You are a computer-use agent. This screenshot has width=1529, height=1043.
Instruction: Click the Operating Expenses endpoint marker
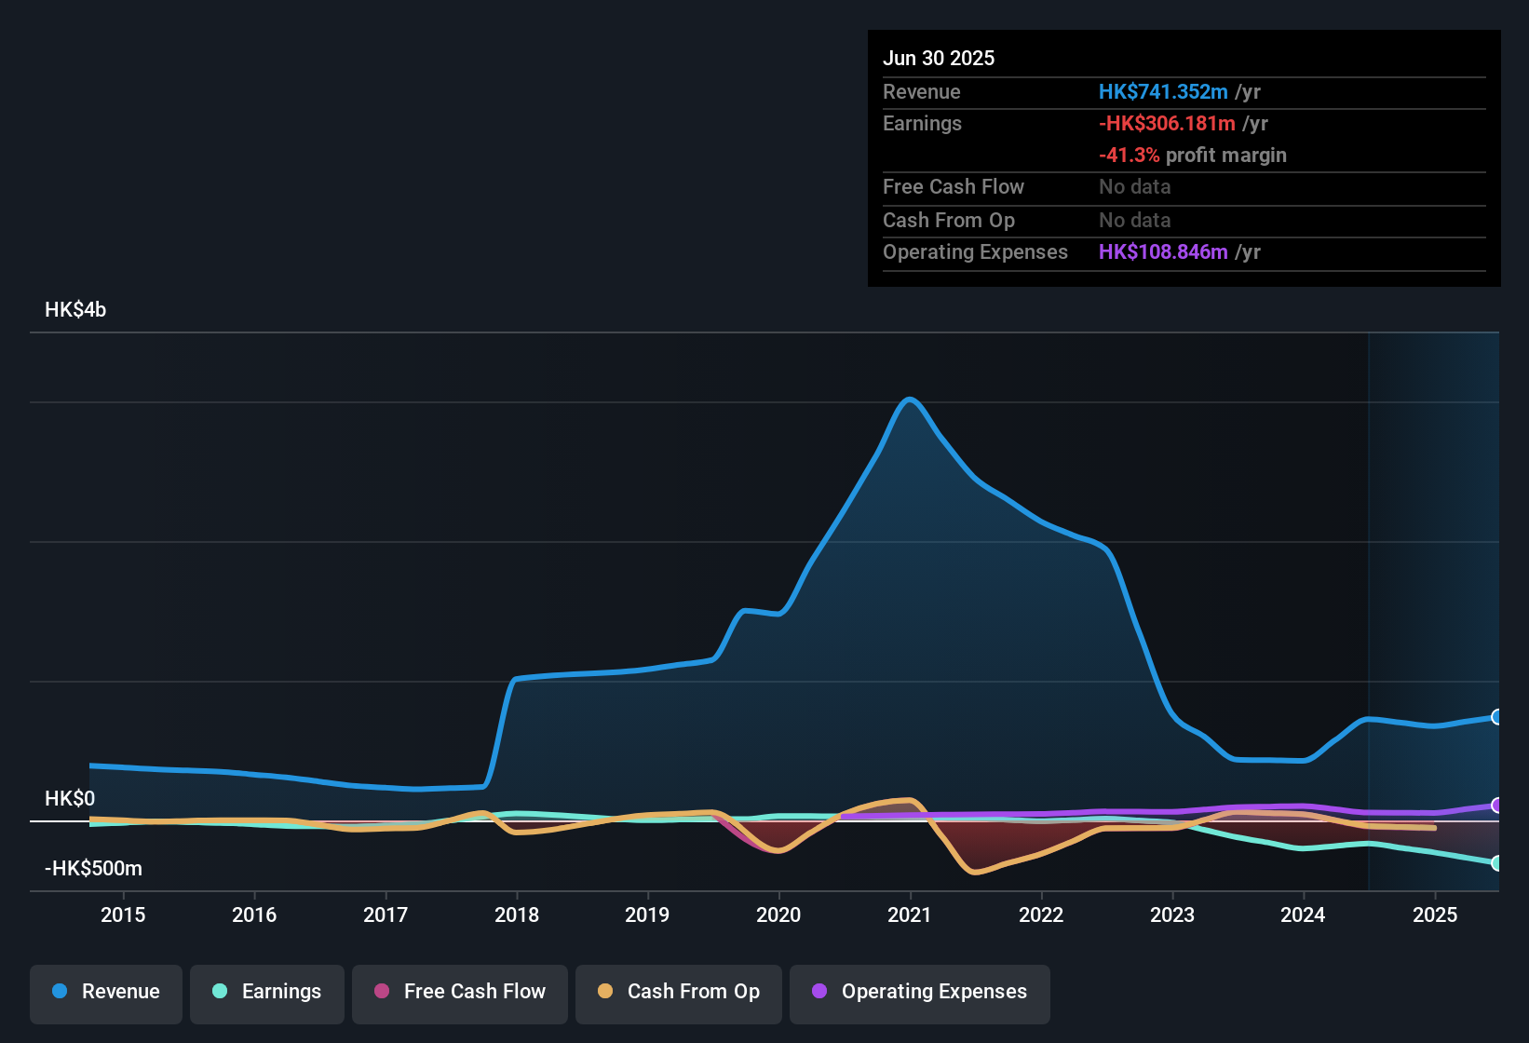1497,806
